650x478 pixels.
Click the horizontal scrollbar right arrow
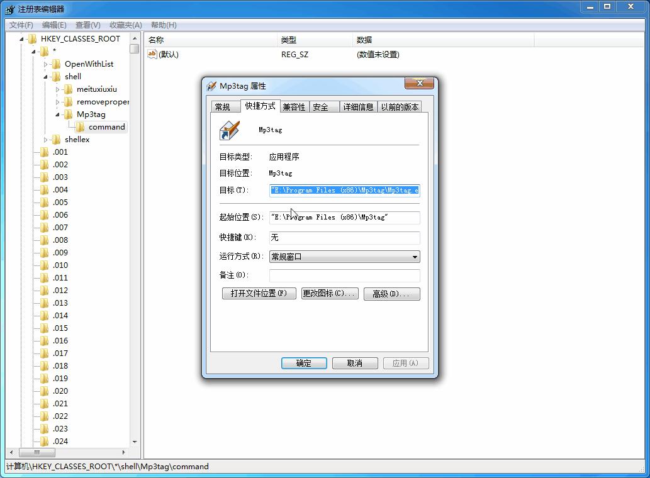(123, 452)
